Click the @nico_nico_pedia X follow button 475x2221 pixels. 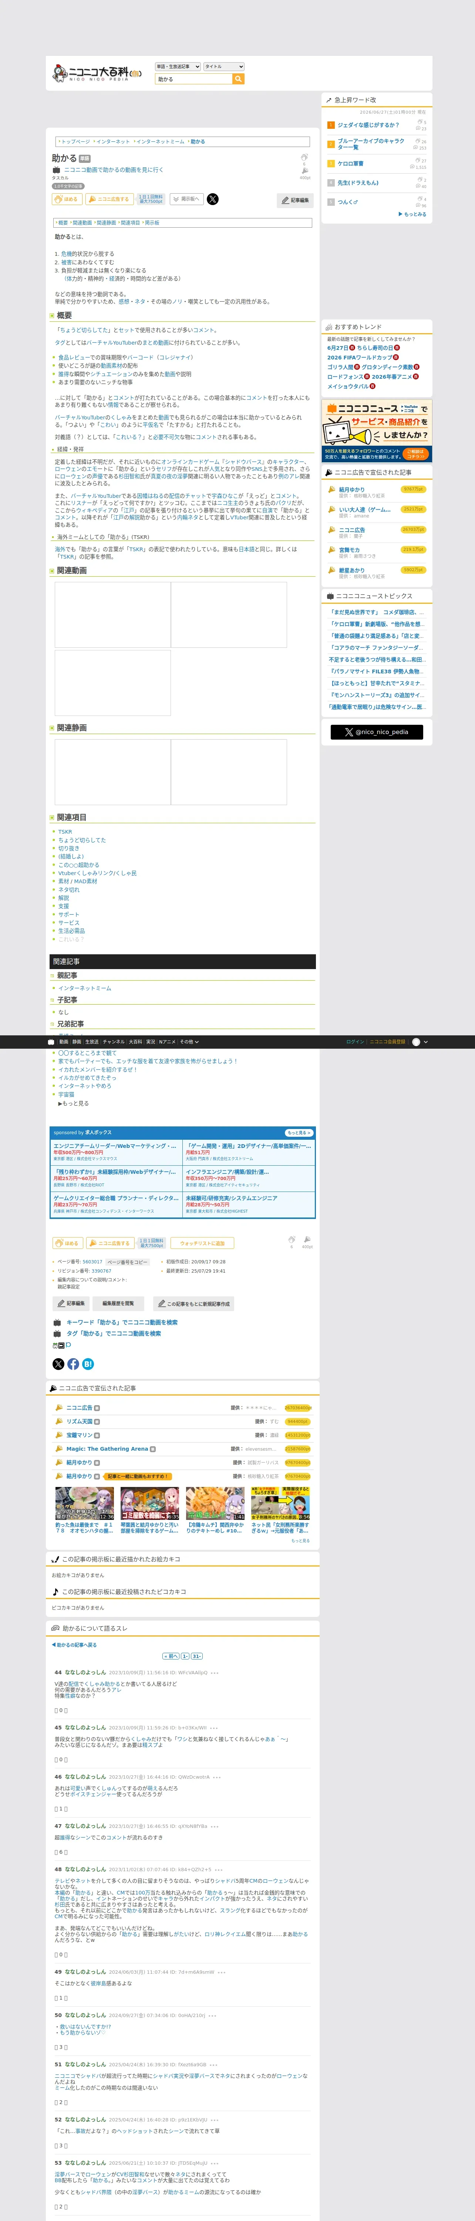tap(377, 732)
